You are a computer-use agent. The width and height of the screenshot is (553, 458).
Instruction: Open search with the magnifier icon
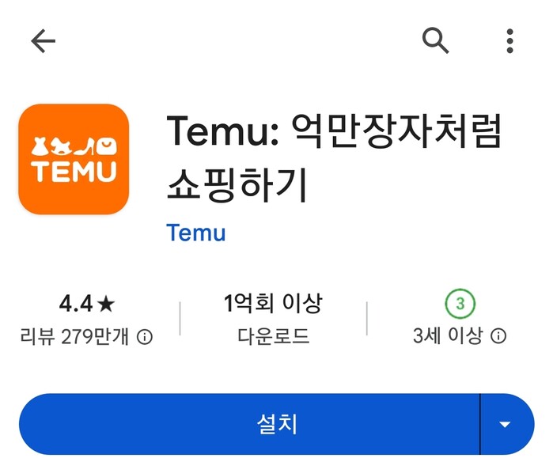tap(436, 40)
